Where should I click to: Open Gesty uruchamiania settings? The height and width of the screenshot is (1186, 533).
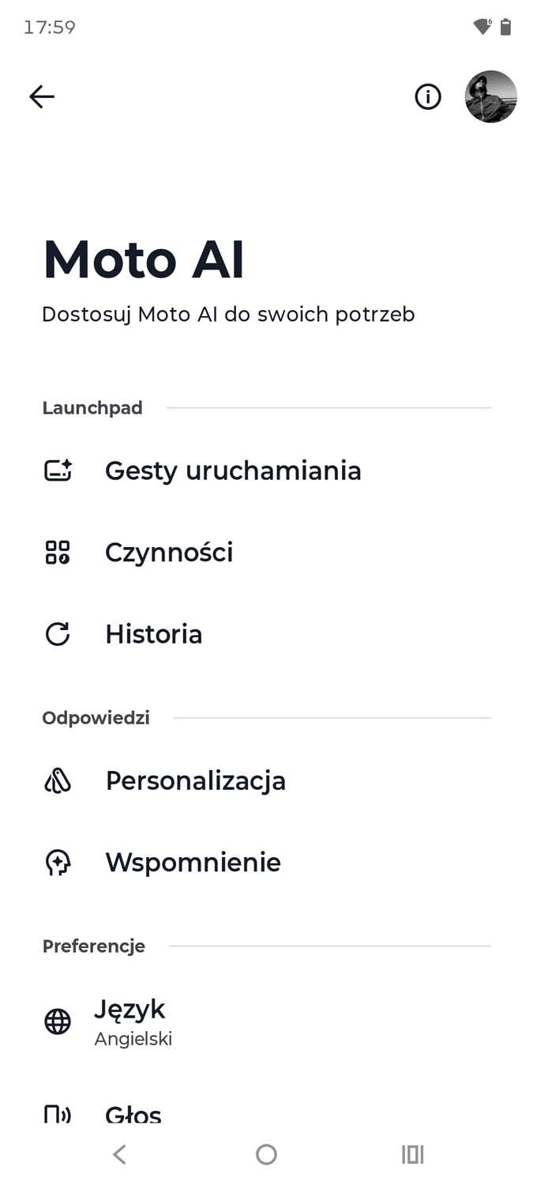(233, 470)
